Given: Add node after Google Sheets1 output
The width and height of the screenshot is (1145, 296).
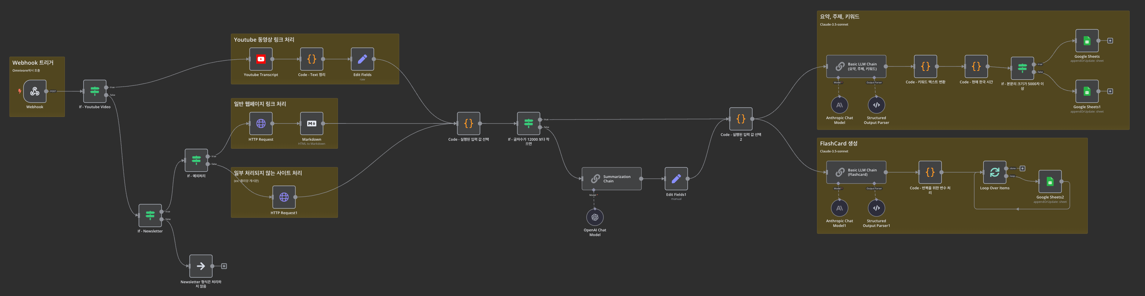Looking at the screenshot, I should 1110,91.
